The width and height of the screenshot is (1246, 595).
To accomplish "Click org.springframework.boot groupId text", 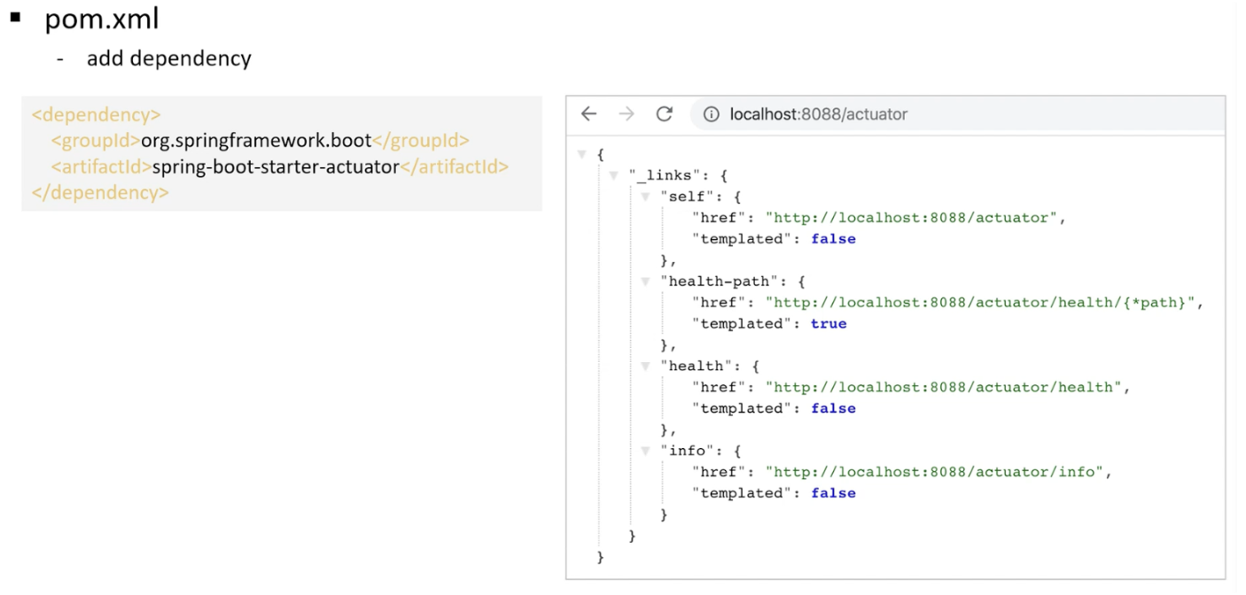I will click(256, 141).
